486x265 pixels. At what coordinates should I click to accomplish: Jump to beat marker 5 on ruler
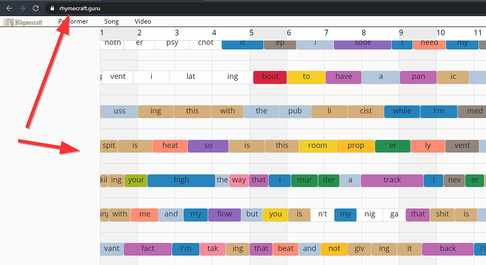[251, 33]
